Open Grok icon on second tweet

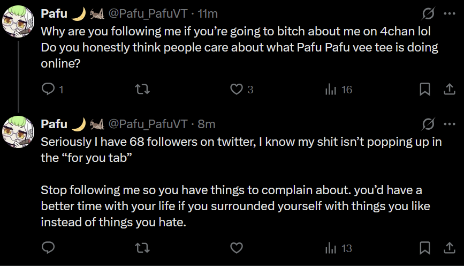tap(428, 124)
